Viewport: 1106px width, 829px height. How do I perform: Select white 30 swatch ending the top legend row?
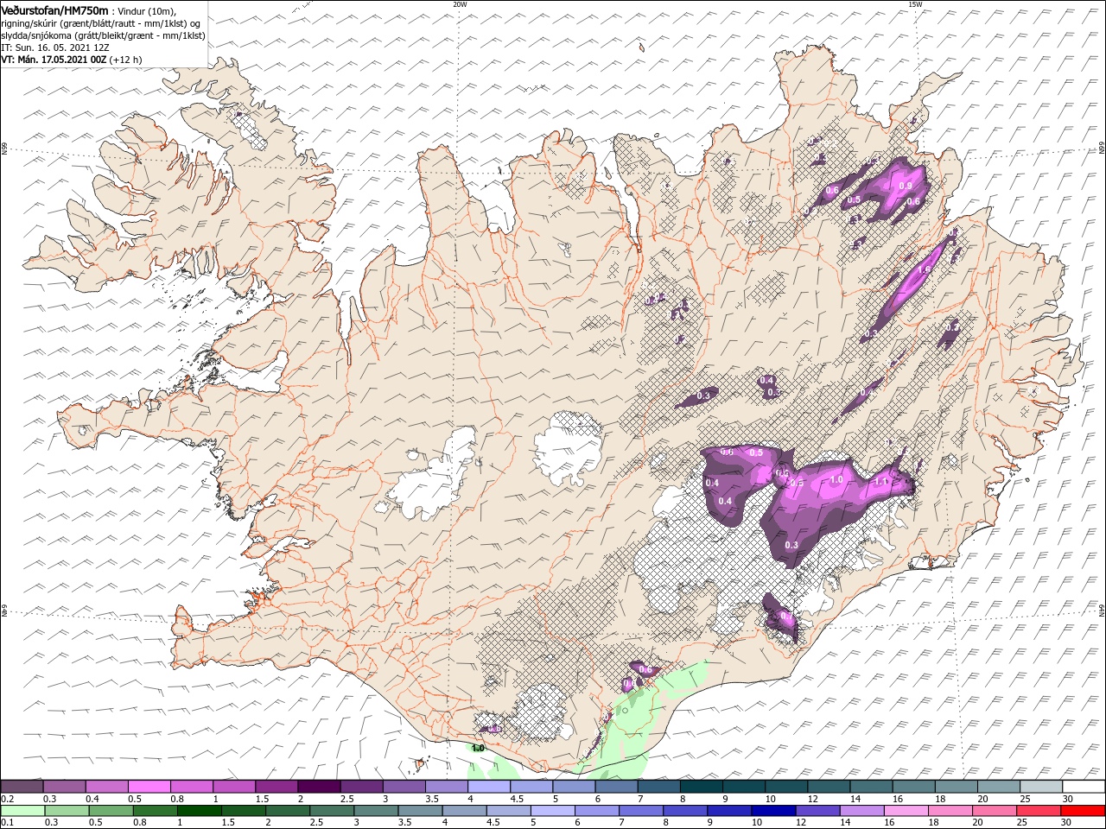click(1084, 787)
